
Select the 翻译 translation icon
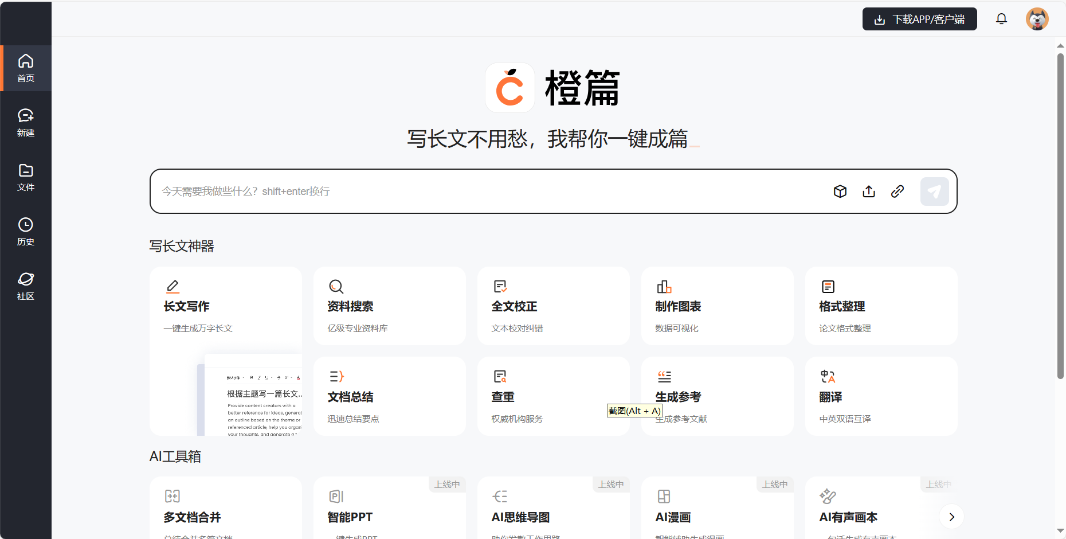828,377
